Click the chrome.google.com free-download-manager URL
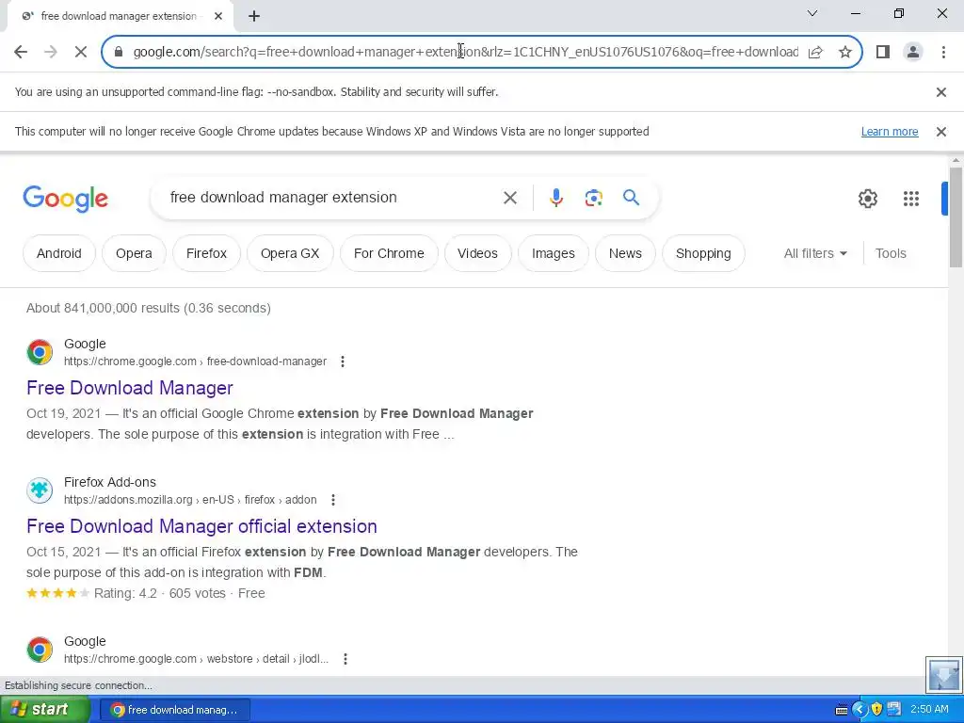The width and height of the screenshot is (964, 723). click(x=195, y=361)
